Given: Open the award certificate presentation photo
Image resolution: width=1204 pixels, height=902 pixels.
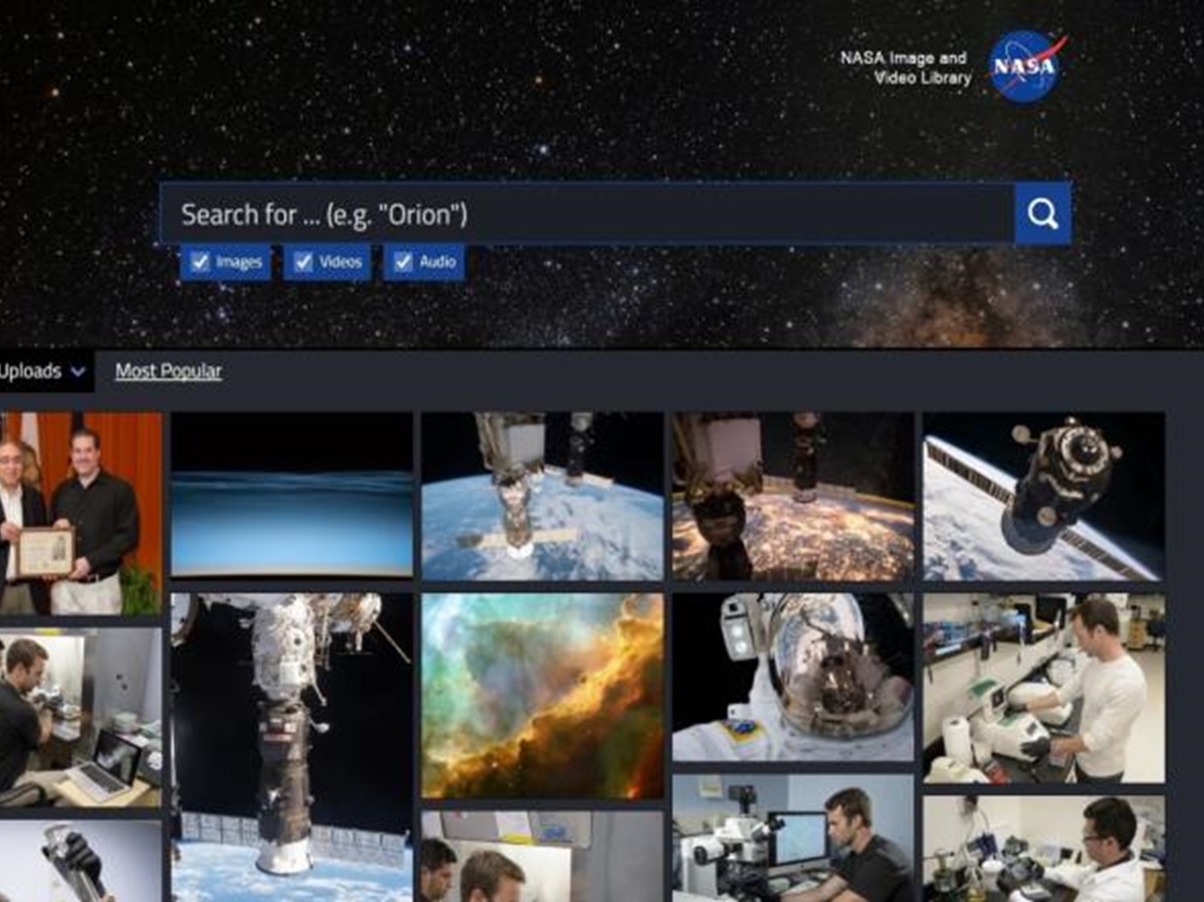Looking at the screenshot, I should 80,513.
